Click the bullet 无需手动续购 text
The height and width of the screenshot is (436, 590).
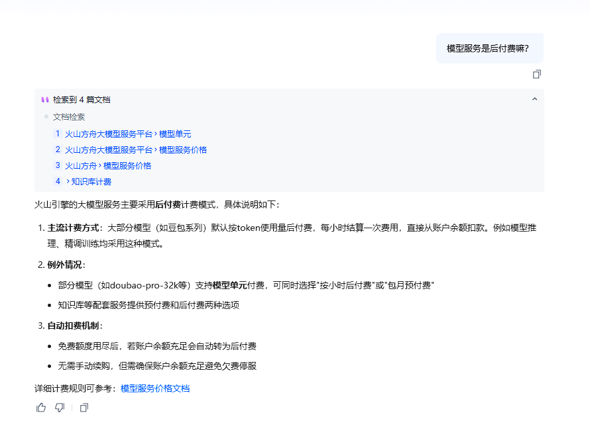pos(157,366)
